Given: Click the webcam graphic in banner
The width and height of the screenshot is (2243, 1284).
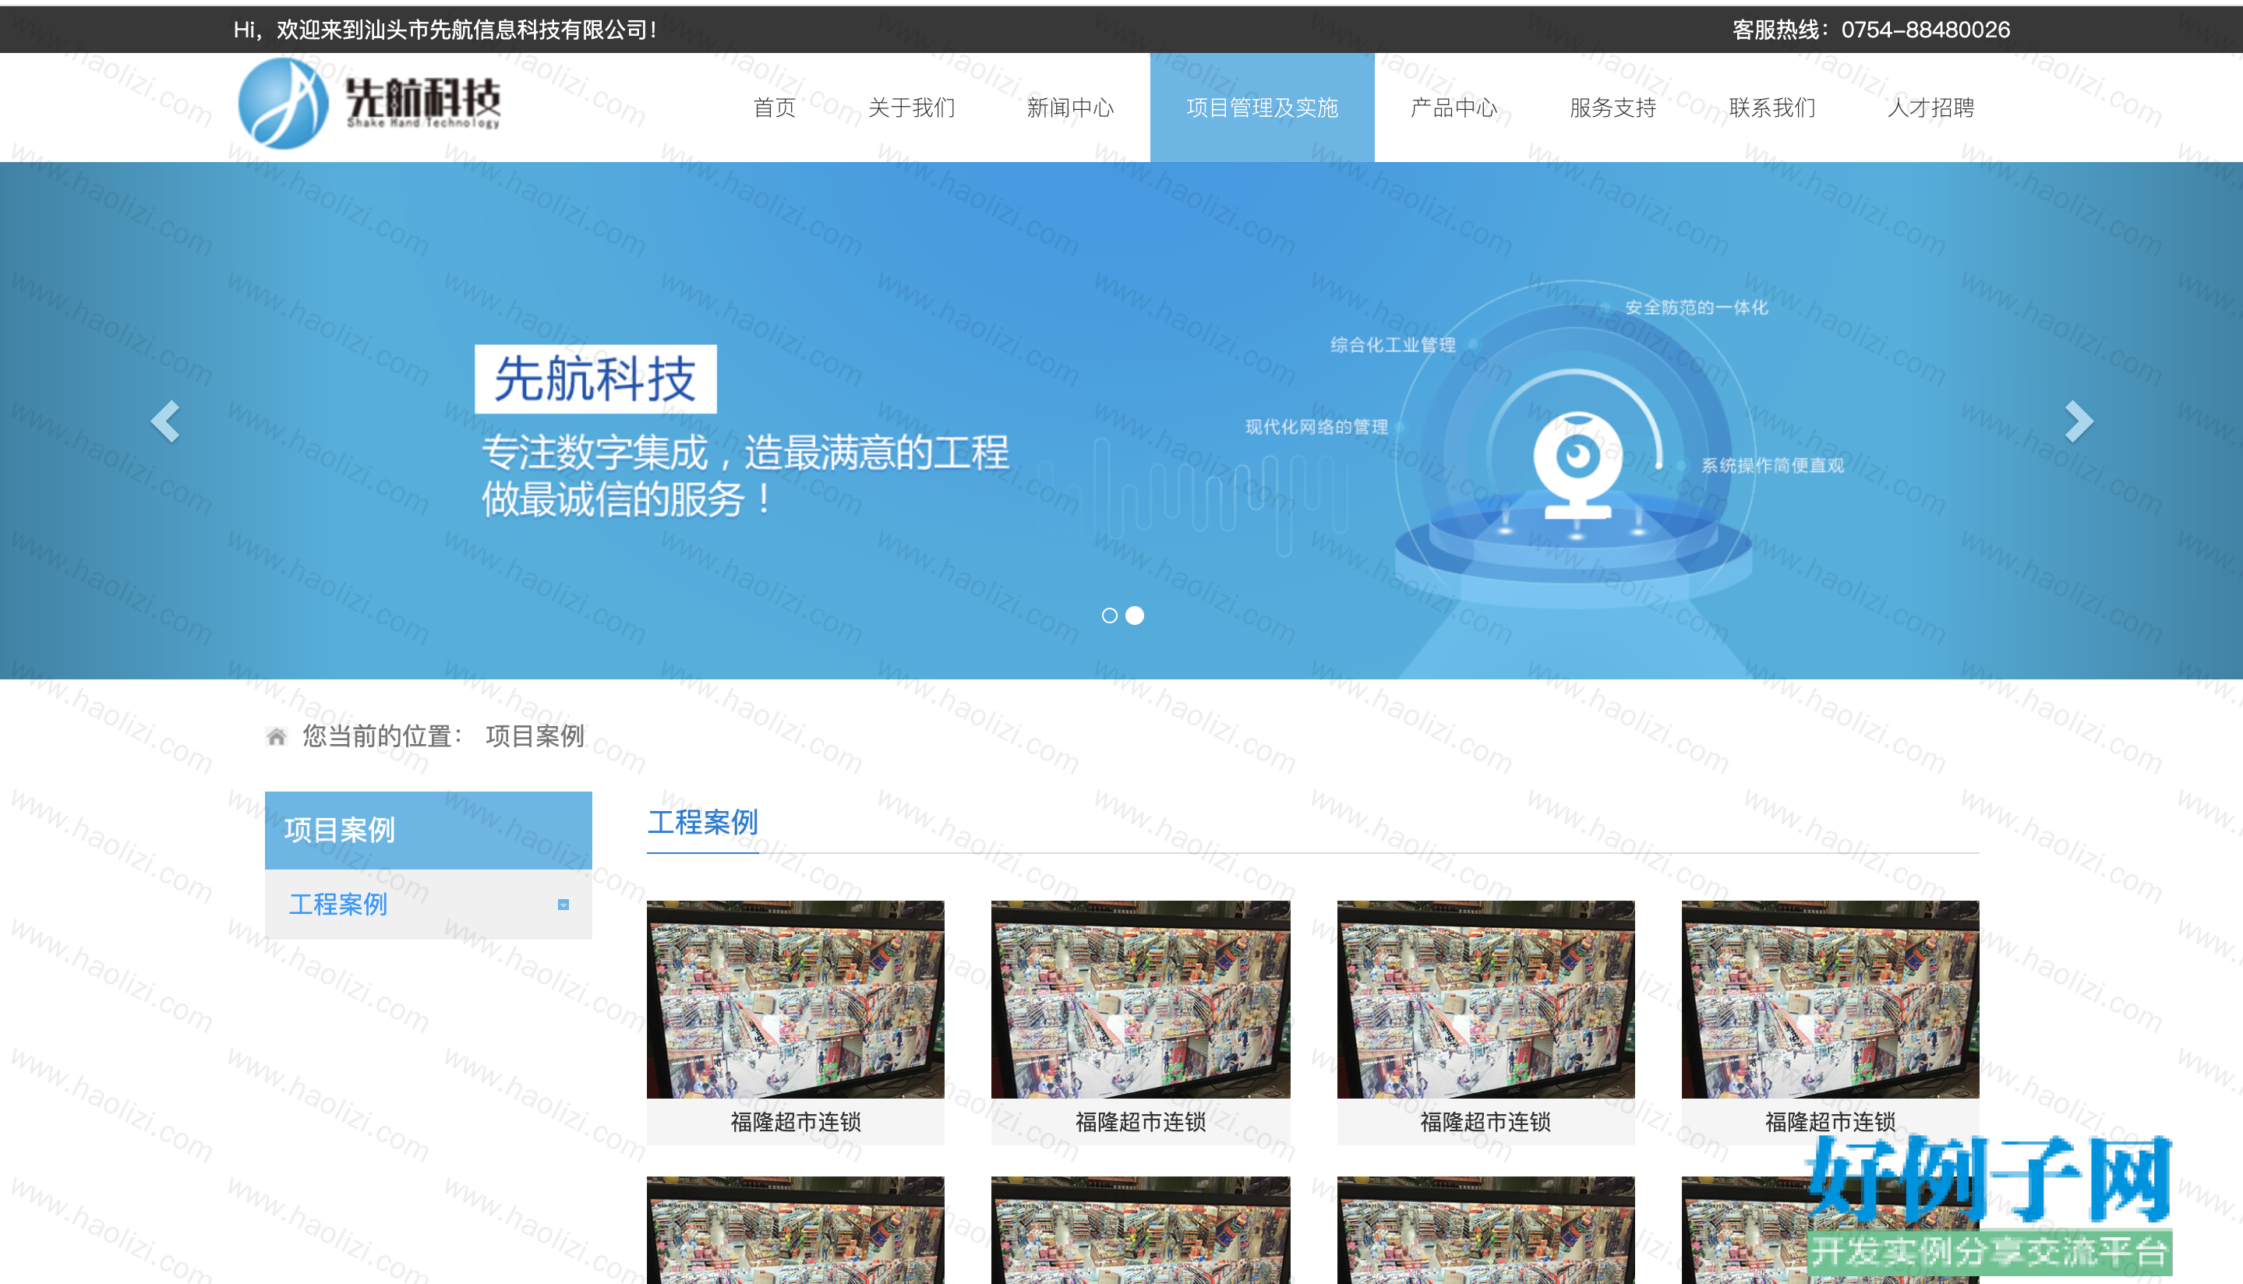Looking at the screenshot, I should point(1577,464).
